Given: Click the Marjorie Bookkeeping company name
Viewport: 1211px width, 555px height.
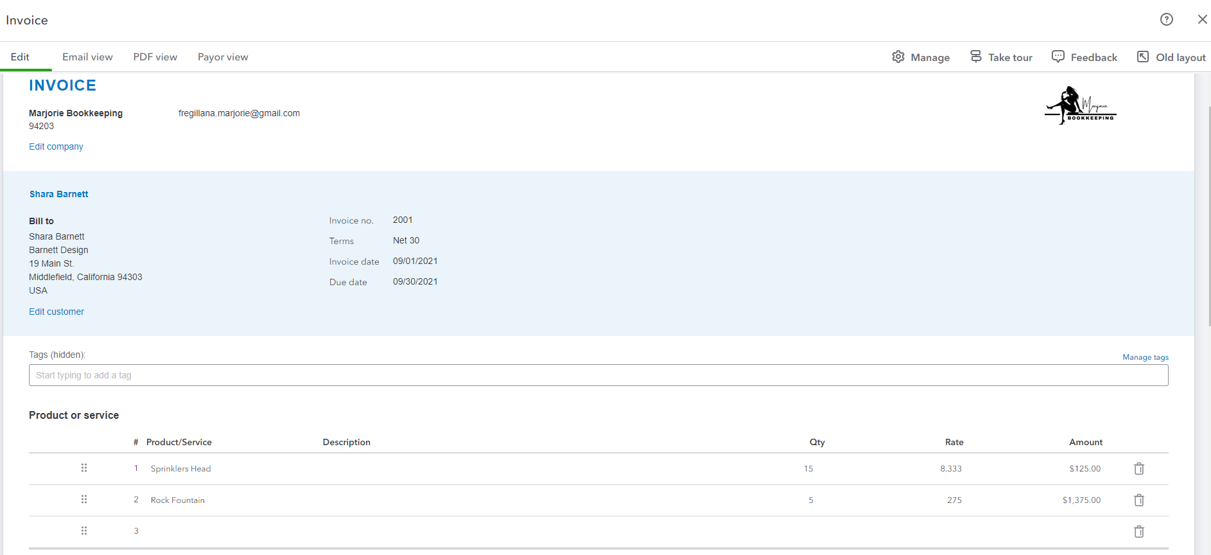Looking at the screenshot, I should (76, 113).
